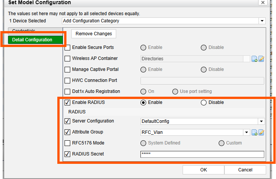Uncheck the Server Configuration checkbox
Image resolution: width=276 pixels, height=179 pixels.
pyautogui.click(x=67, y=121)
